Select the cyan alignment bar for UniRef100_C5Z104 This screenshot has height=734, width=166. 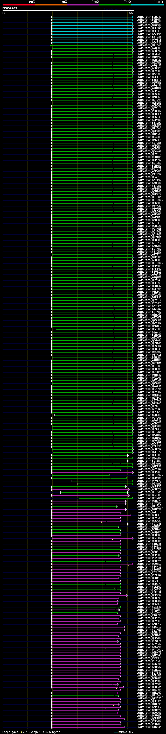92,34
